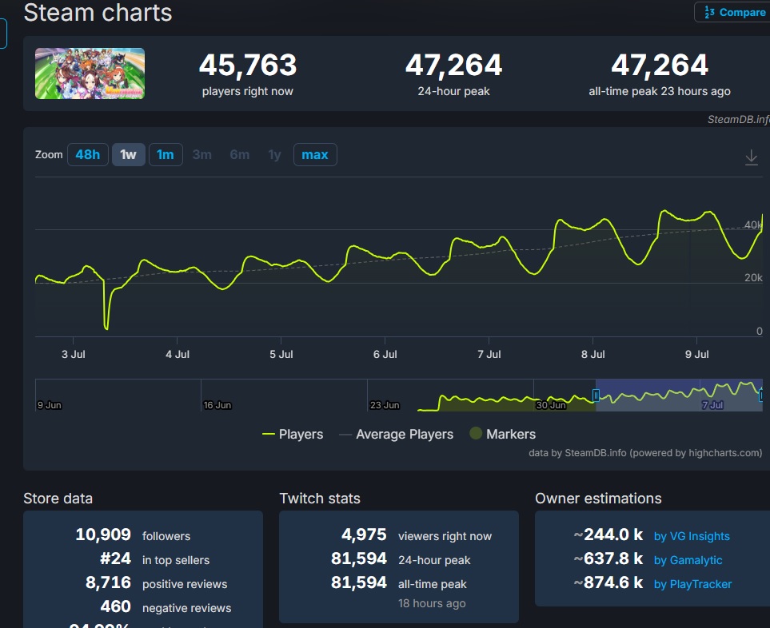770x628 pixels.
Task: Click the 3 Jul axis label
Action: pos(74,354)
